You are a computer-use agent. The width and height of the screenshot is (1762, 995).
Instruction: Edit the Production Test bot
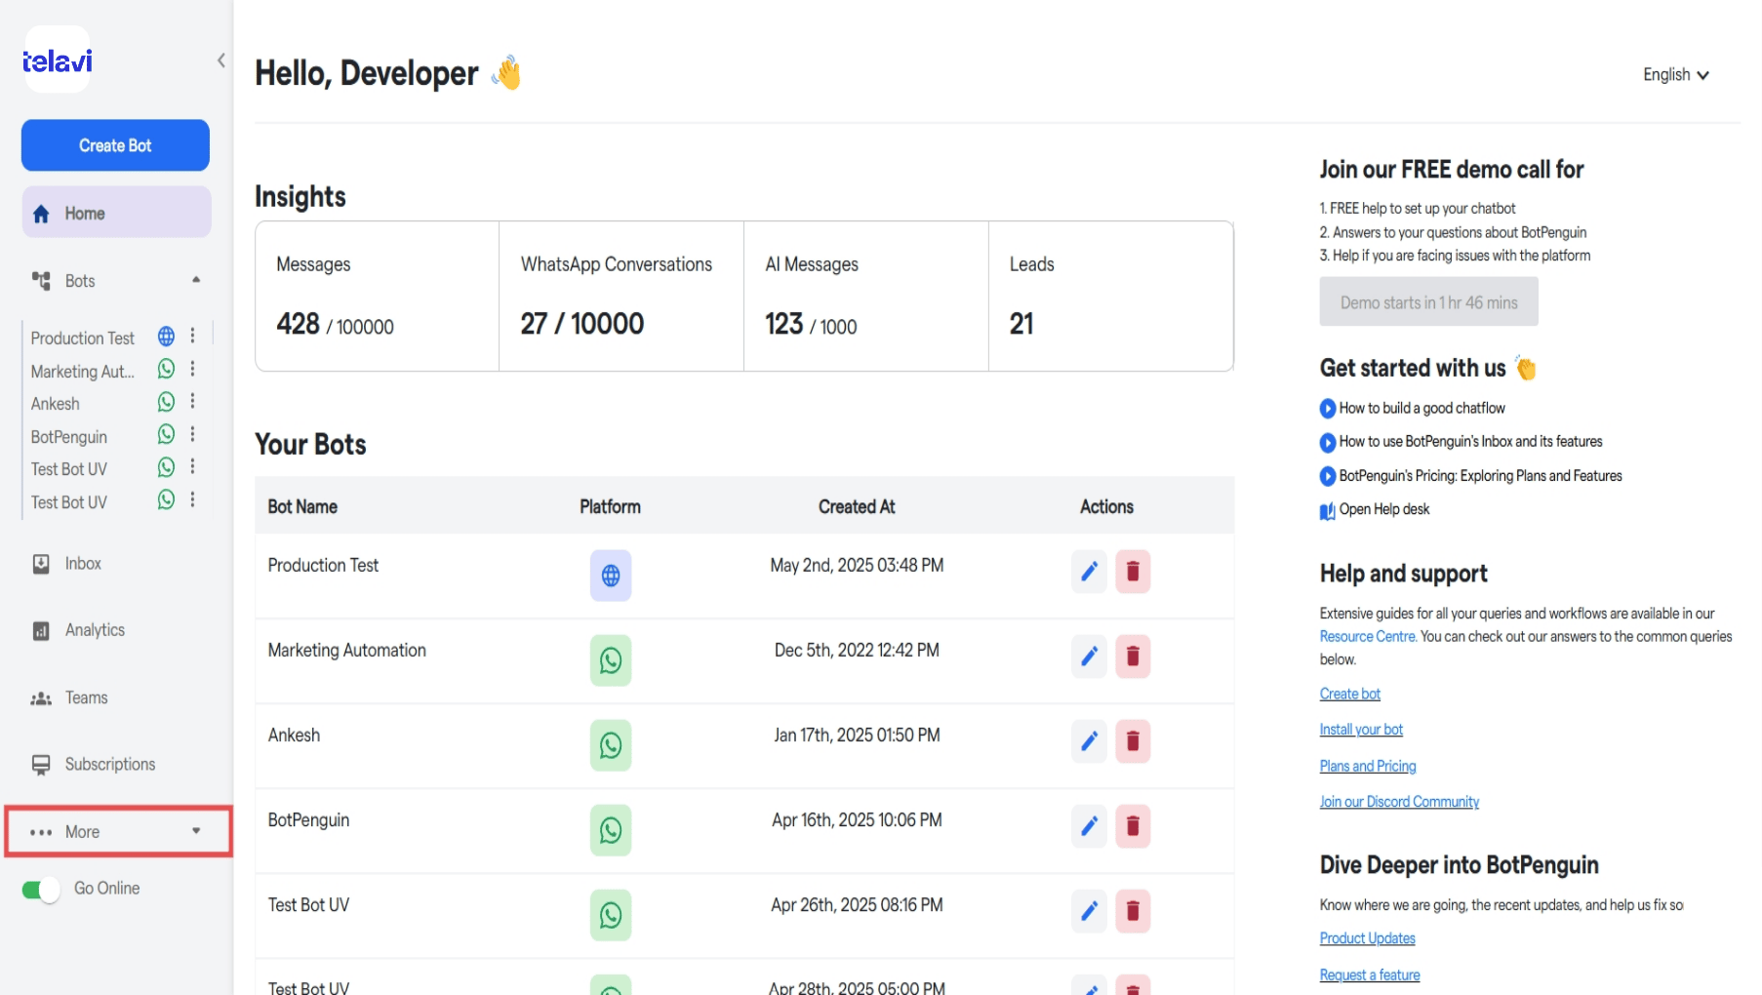(1089, 572)
